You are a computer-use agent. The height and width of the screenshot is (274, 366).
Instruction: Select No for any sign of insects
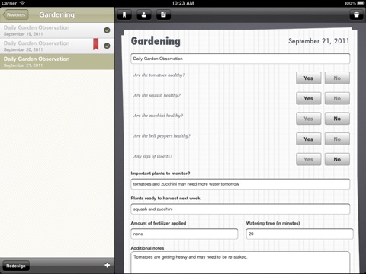pyautogui.click(x=337, y=159)
